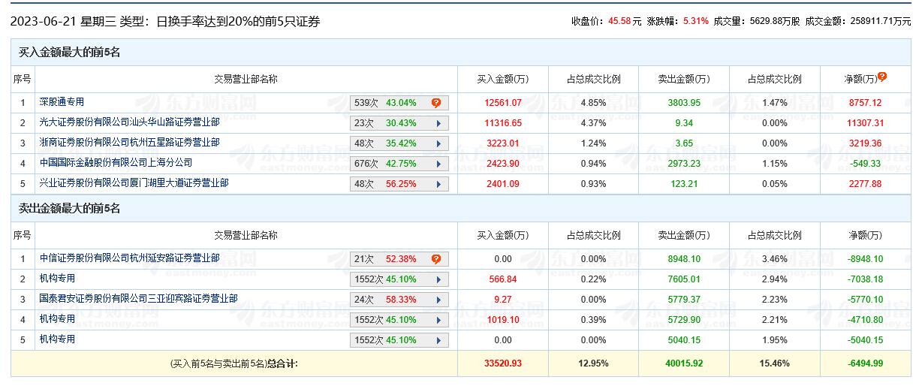
Task: Open the 中国国际金融上海分公司 link
Action: click(x=116, y=163)
